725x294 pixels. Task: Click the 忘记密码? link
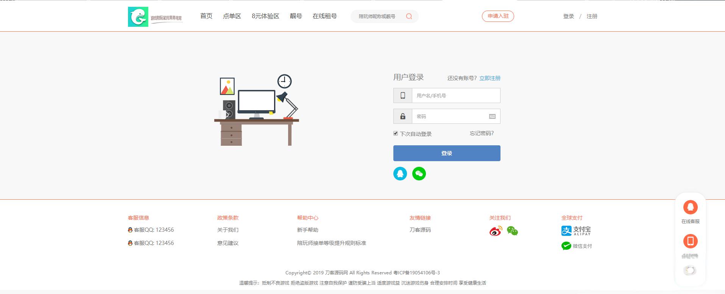(x=482, y=133)
